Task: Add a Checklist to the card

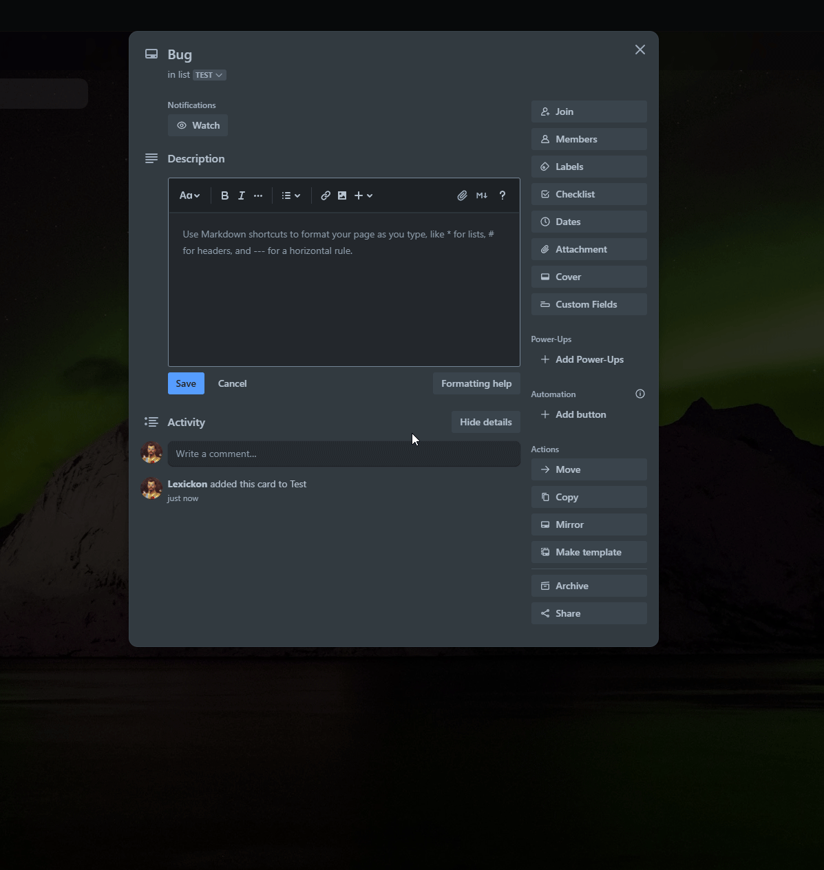Action: tap(589, 194)
